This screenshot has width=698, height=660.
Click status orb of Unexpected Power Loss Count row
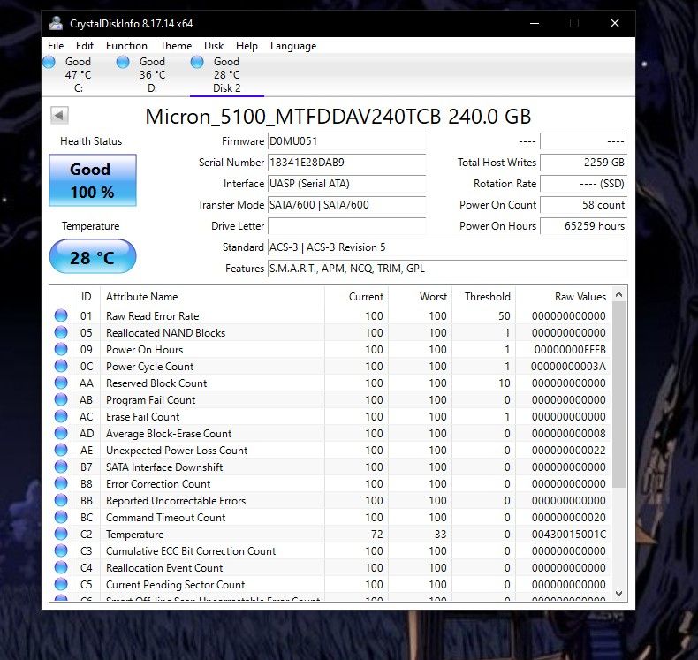tap(61, 450)
